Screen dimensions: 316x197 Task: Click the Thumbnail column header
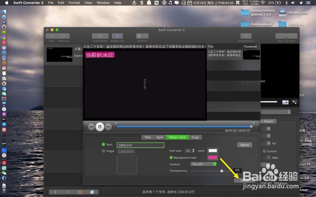(x=251, y=46)
